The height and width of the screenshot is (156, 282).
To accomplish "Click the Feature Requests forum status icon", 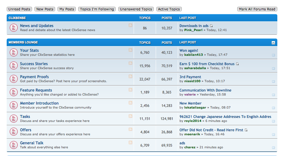I will [13, 92].
